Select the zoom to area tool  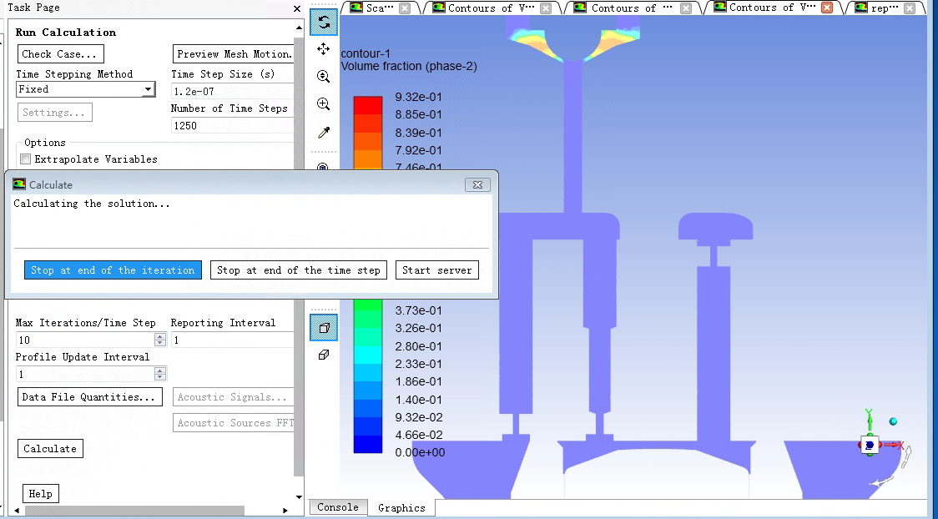point(324,104)
